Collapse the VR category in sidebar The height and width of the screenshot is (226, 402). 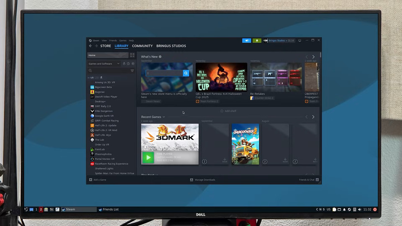[x=89, y=78]
